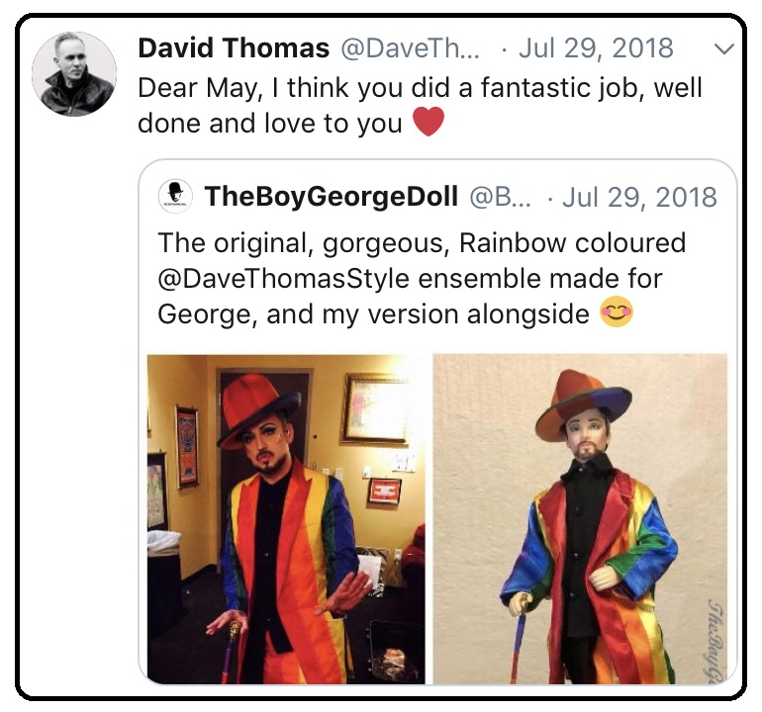Click the 'The original, gorgeous, Rainbow coloured' line

[422, 243]
